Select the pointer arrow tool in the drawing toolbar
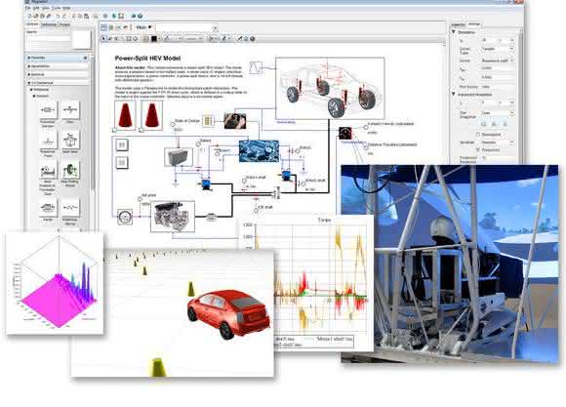This screenshot has width=566, height=407. coord(104,38)
